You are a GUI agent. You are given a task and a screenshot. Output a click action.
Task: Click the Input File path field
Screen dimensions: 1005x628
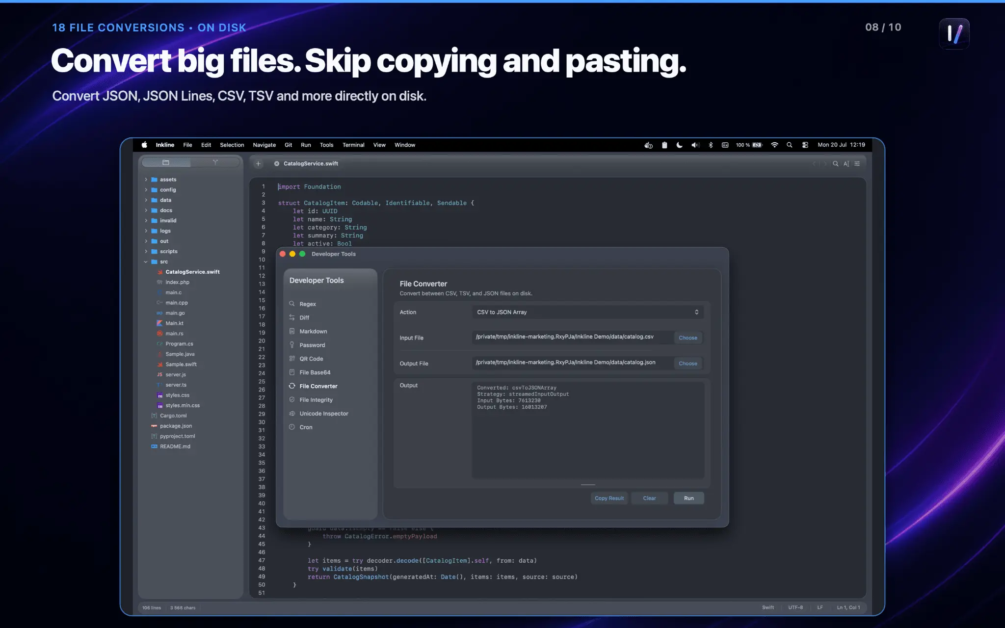(572, 337)
